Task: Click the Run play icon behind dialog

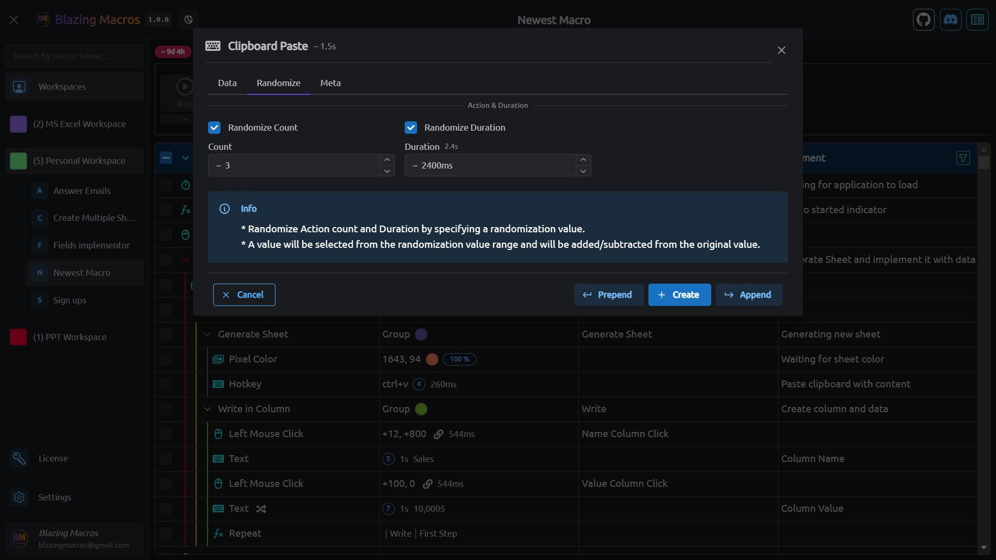Action: pyautogui.click(x=185, y=87)
